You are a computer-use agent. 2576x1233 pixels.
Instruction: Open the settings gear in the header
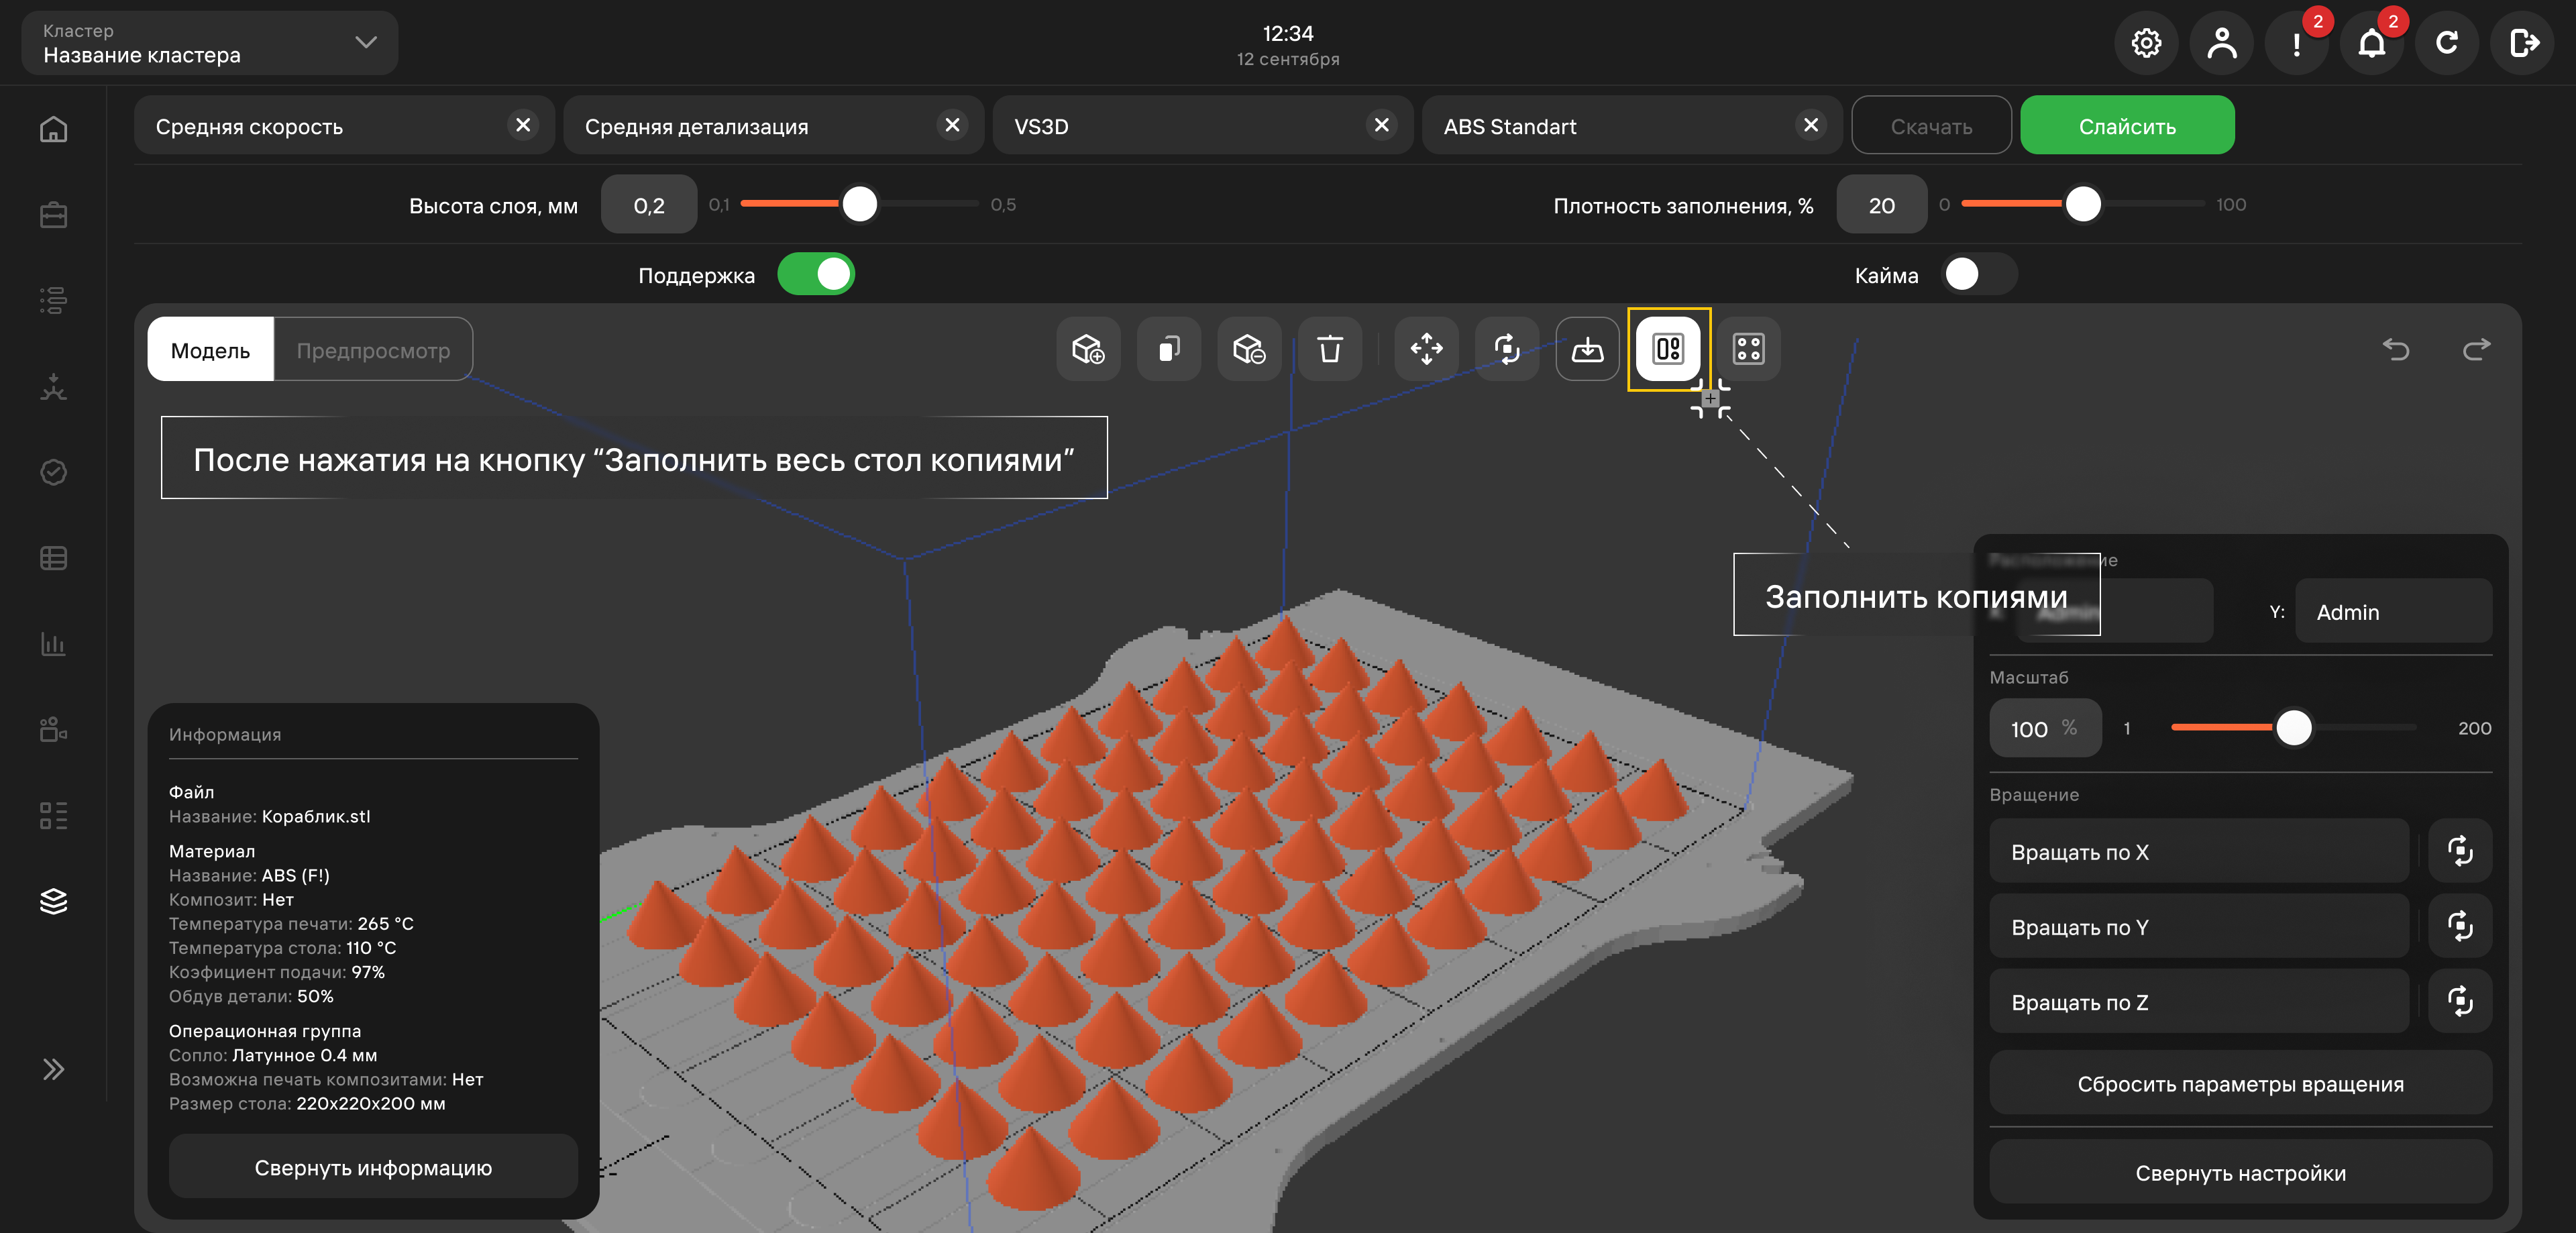[x=2146, y=43]
